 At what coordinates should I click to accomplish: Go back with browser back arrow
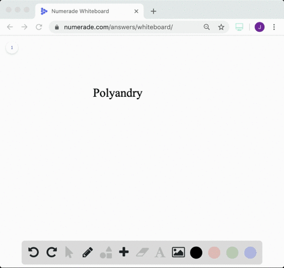(10, 27)
